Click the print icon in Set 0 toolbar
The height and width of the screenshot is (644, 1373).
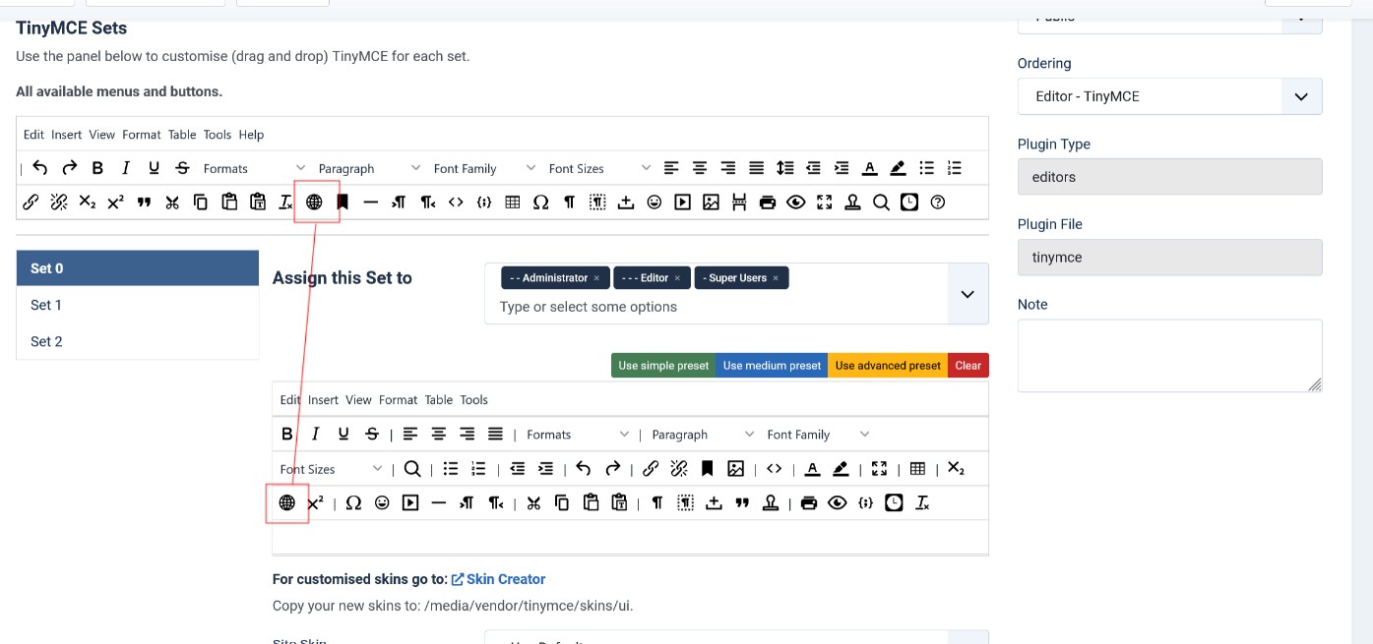pyautogui.click(x=809, y=503)
